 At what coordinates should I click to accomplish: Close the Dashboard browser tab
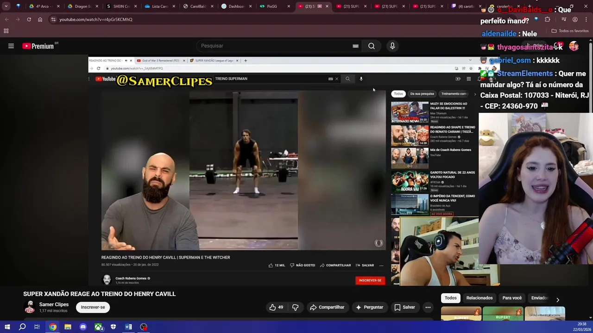pos(250,6)
